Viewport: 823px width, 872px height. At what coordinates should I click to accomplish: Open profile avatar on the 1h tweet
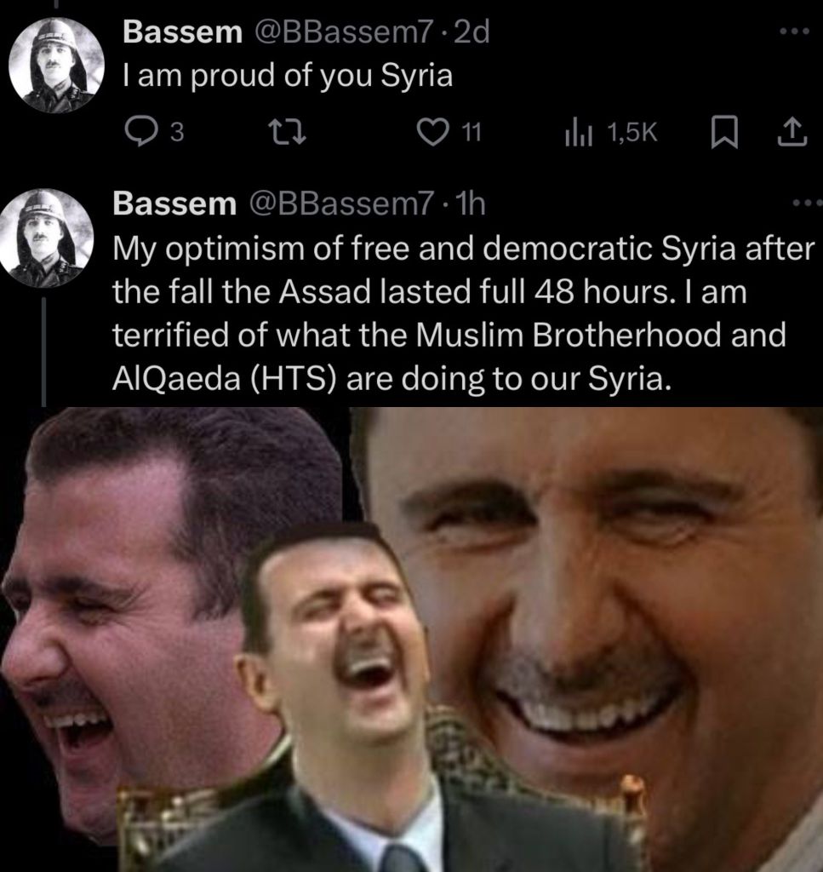point(47,238)
